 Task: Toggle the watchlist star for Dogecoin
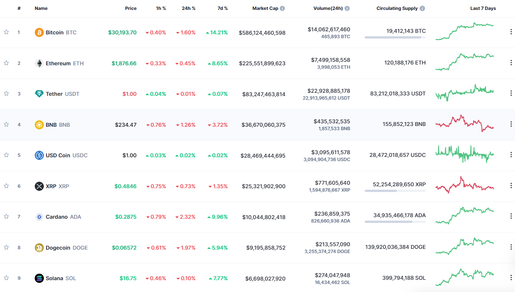(6, 247)
